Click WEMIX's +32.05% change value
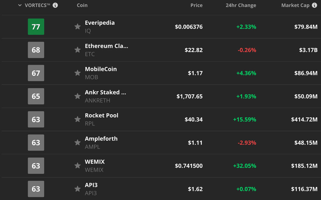The height and width of the screenshot is (200, 321). (244, 166)
